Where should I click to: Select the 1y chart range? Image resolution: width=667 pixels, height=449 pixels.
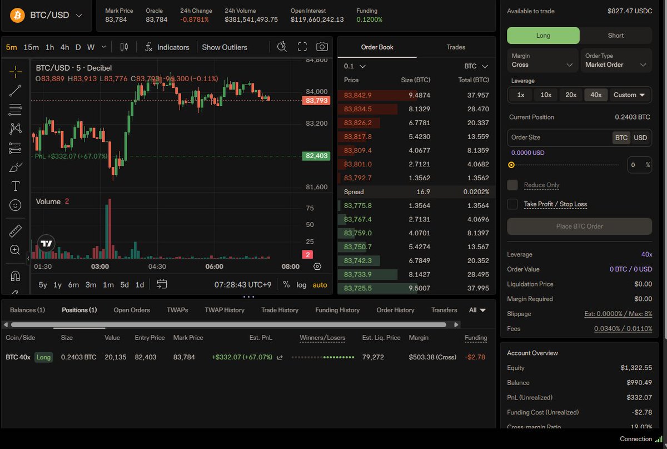click(x=57, y=284)
